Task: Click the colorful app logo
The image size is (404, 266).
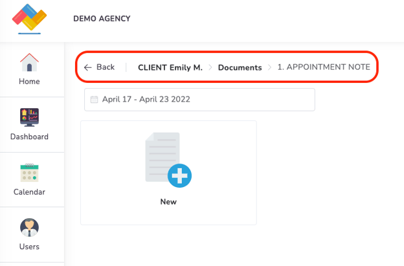Action: (x=30, y=18)
